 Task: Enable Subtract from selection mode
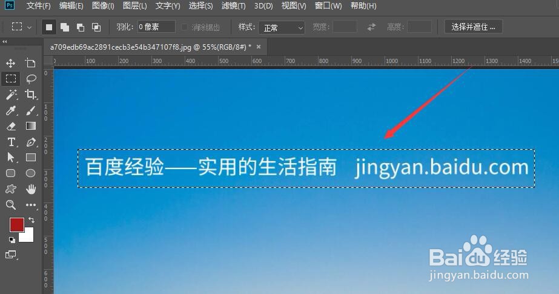tap(81, 27)
